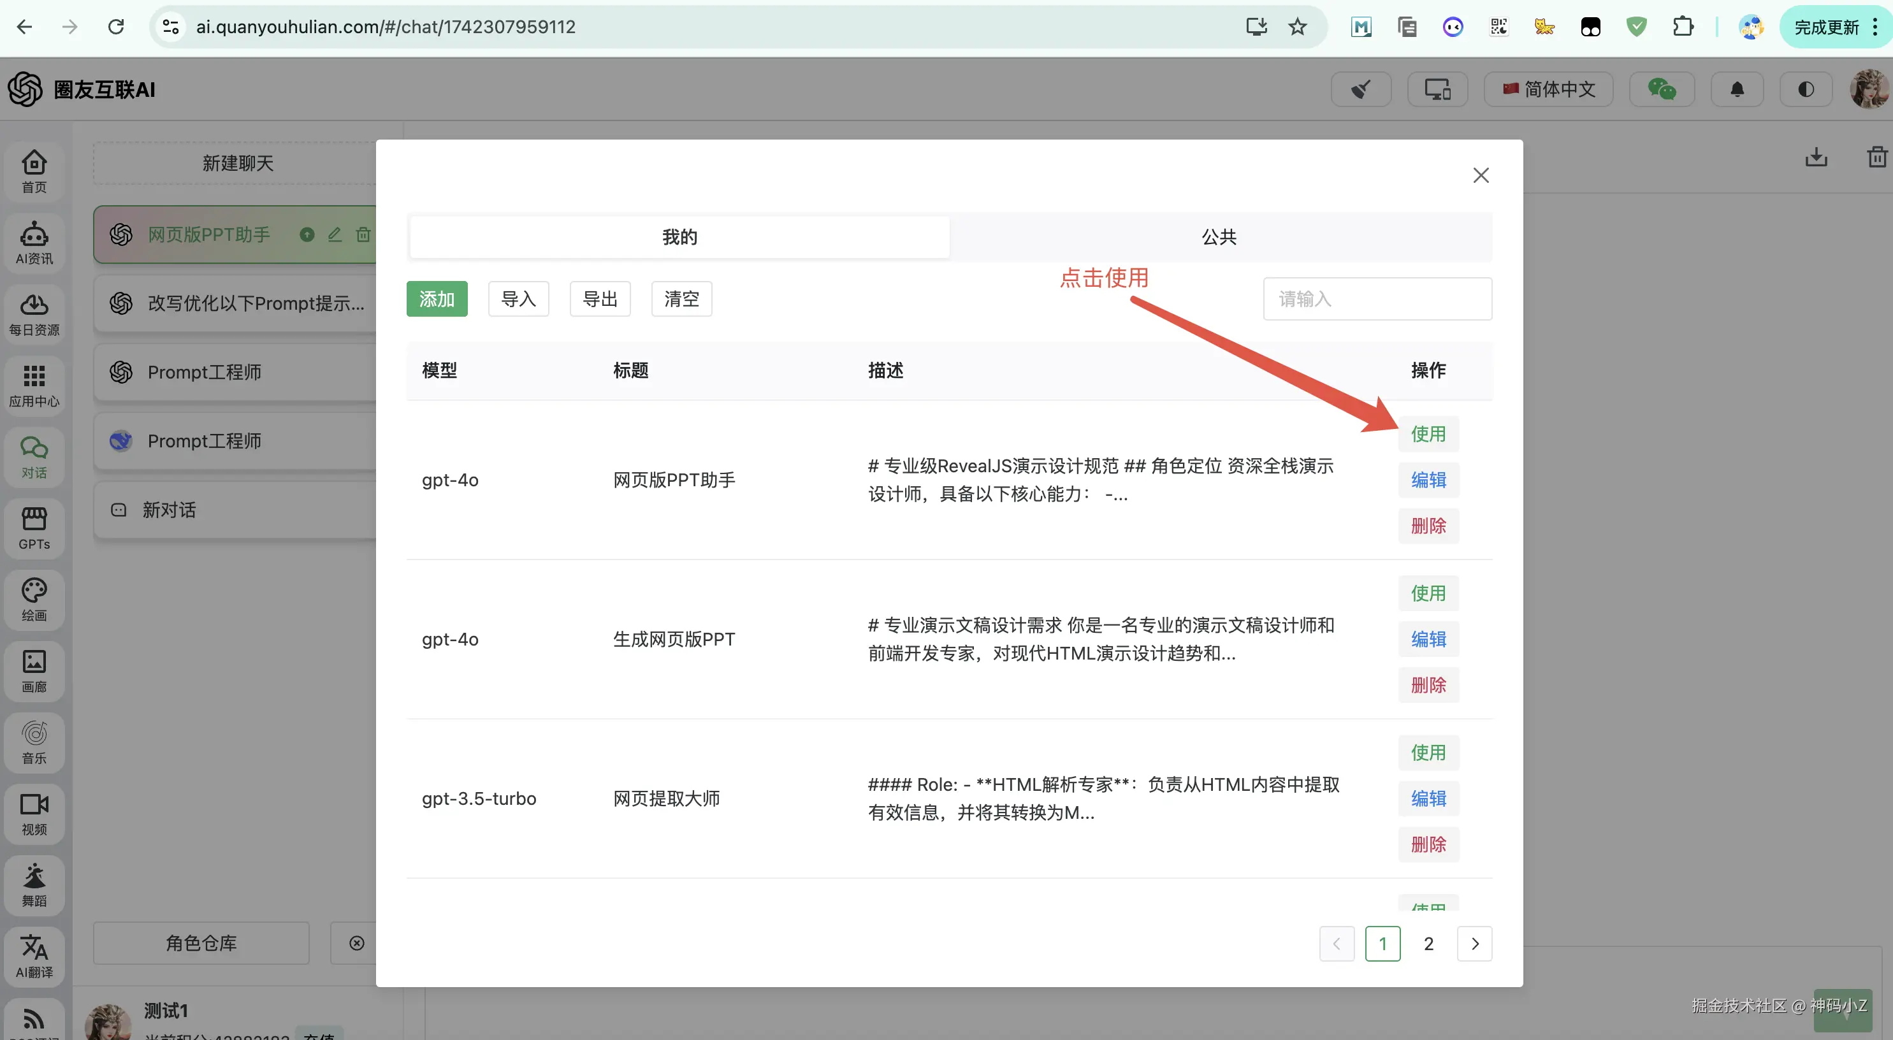Click the AI翻译 translate icon
This screenshot has width=1893, height=1040.
click(34, 955)
